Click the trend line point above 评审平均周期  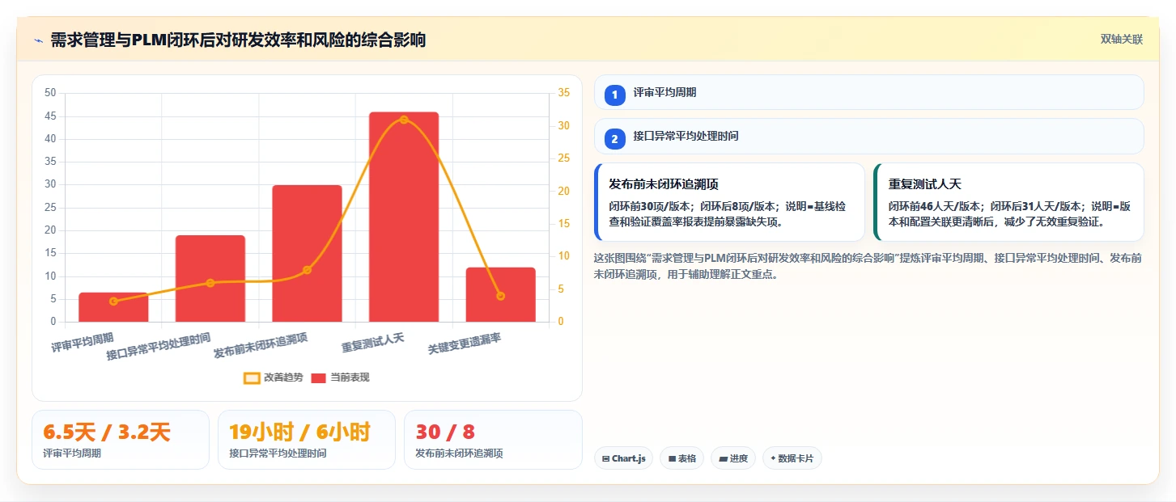coord(113,302)
